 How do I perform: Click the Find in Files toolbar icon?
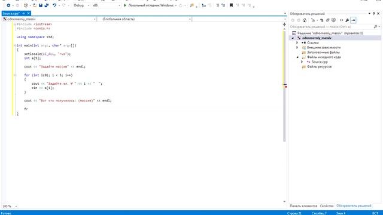click(192, 5)
